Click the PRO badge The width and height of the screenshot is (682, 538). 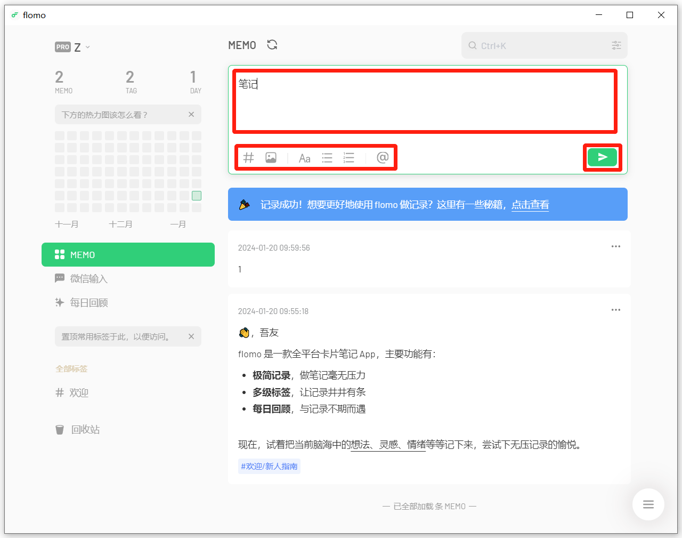click(63, 47)
